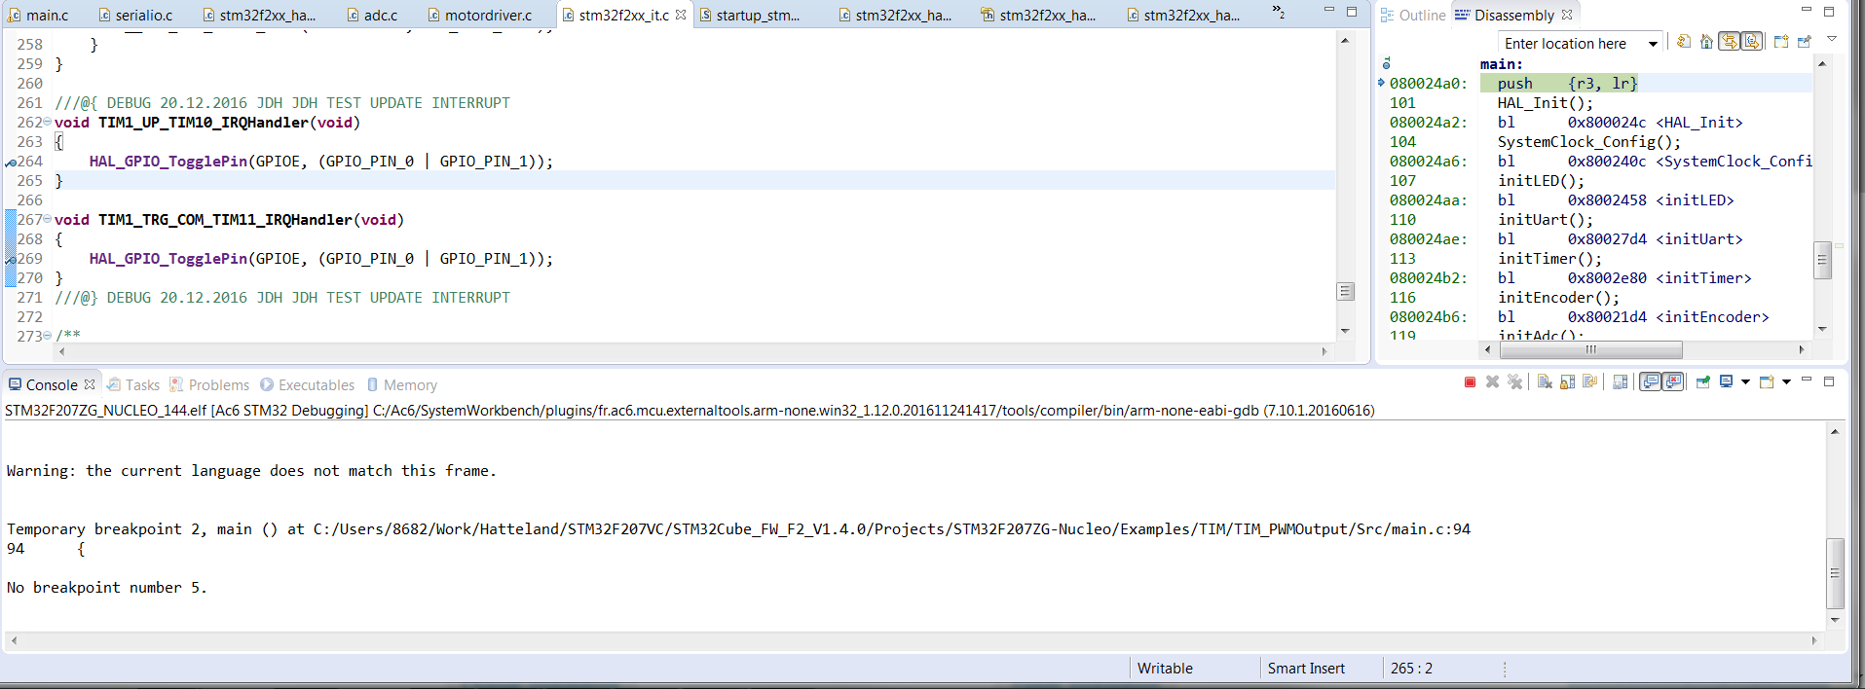Click the Disassembly Home icon
1865x689 pixels.
1706,42
